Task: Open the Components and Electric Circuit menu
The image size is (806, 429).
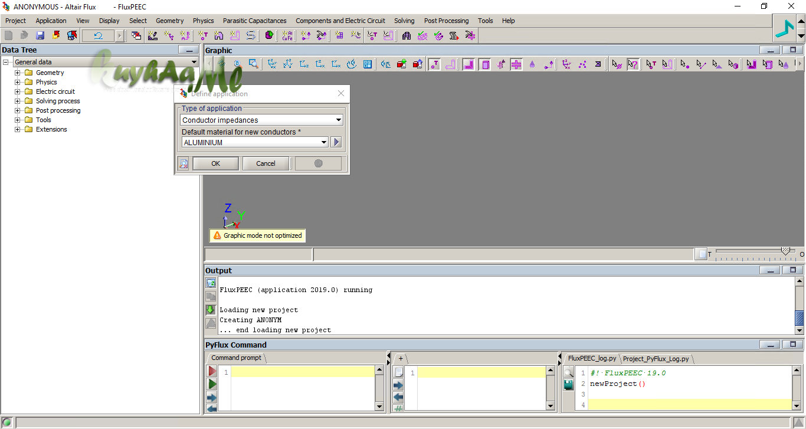Action: pos(340,21)
